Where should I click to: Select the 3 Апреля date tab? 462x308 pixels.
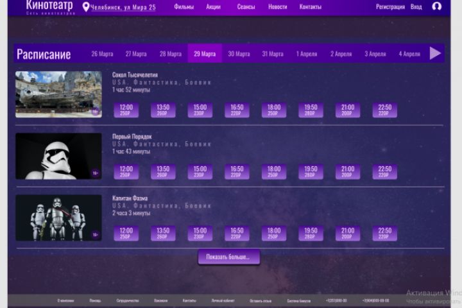(375, 54)
